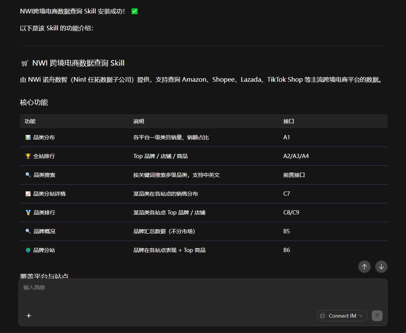The image size is (406, 333).
Task: Click the 核心功能 section heading
Action: [34, 102]
